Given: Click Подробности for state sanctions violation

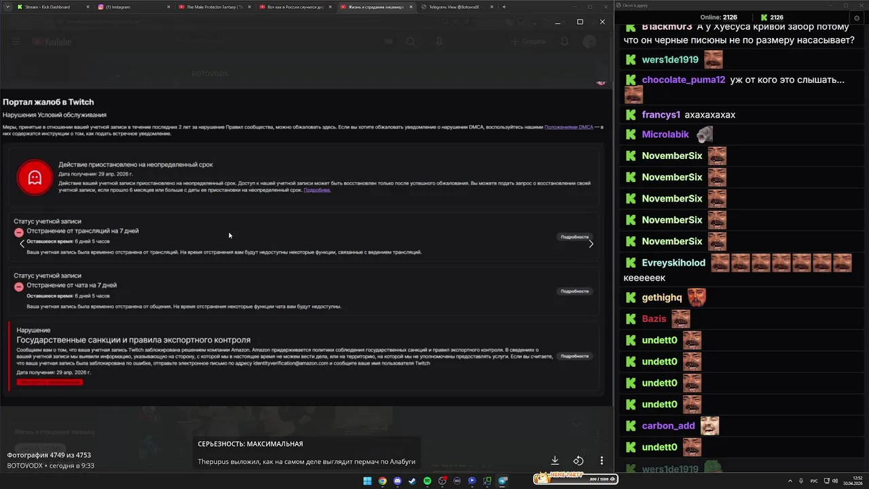Looking at the screenshot, I should (x=574, y=356).
